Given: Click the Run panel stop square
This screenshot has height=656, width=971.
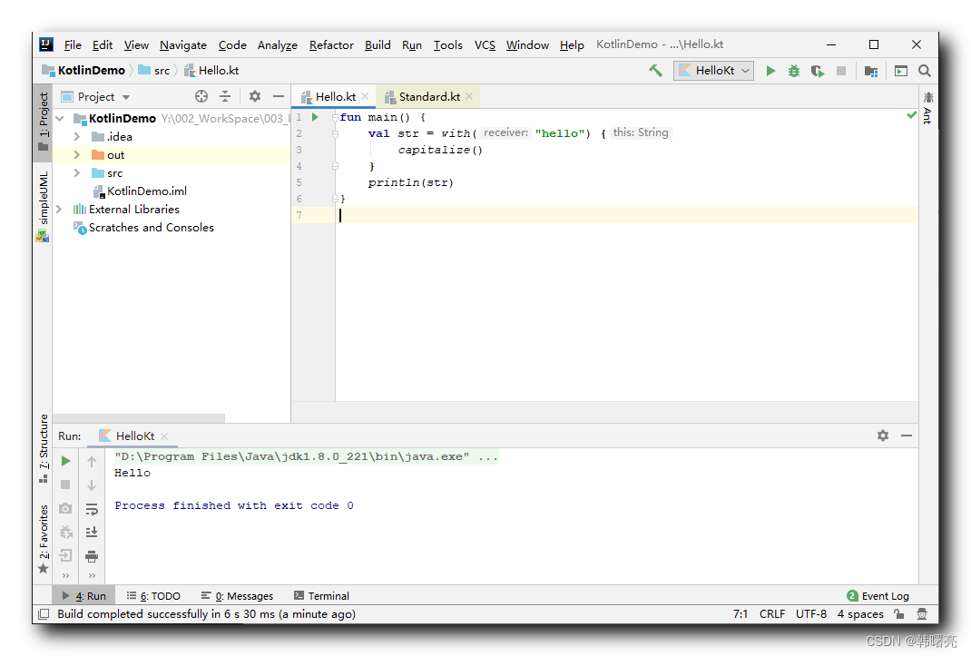Looking at the screenshot, I should tap(65, 485).
